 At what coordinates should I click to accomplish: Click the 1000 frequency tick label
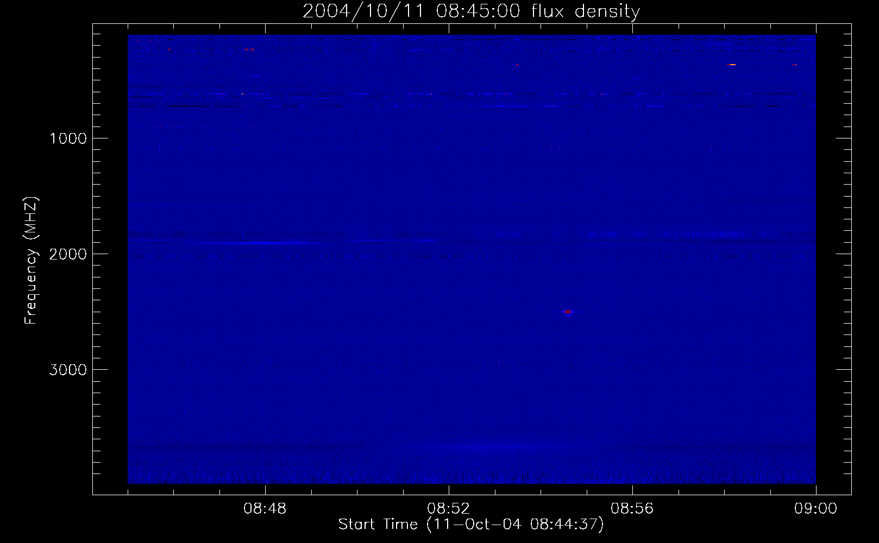point(67,138)
